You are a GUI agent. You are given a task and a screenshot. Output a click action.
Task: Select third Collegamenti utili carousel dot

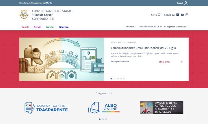click(106, 119)
